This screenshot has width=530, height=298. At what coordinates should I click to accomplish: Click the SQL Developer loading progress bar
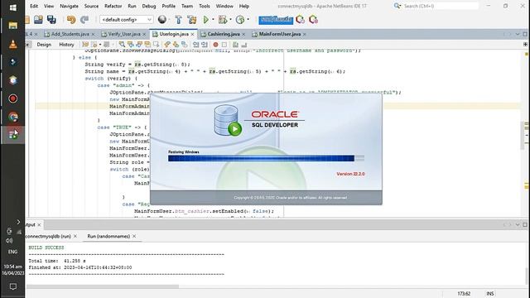[x=266, y=158]
